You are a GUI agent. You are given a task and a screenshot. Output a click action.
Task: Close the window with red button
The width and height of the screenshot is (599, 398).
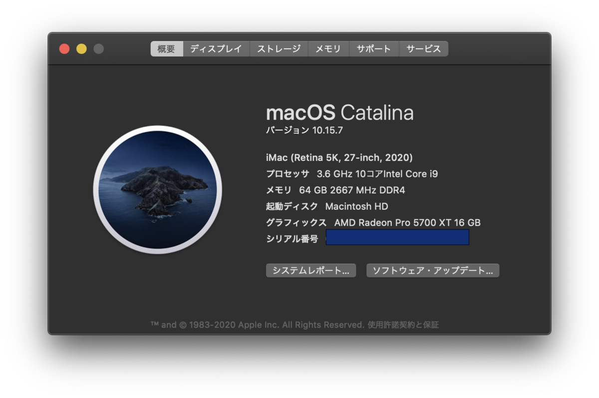(64, 49)
